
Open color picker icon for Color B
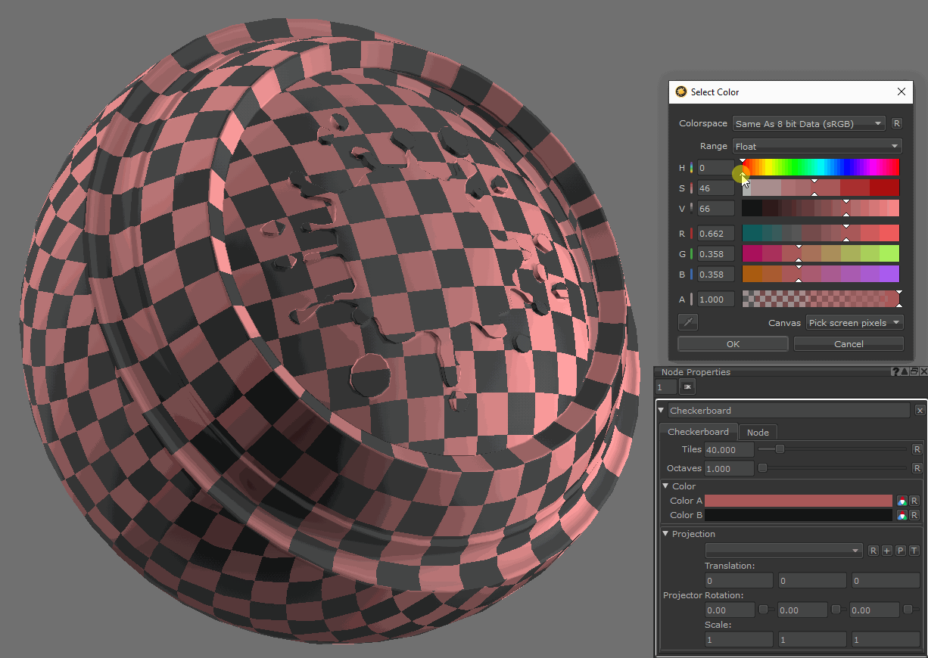pyautogui.click(x=902, y=515)
